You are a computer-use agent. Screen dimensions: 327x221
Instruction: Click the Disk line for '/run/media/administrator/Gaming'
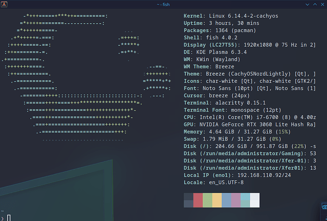250,154
